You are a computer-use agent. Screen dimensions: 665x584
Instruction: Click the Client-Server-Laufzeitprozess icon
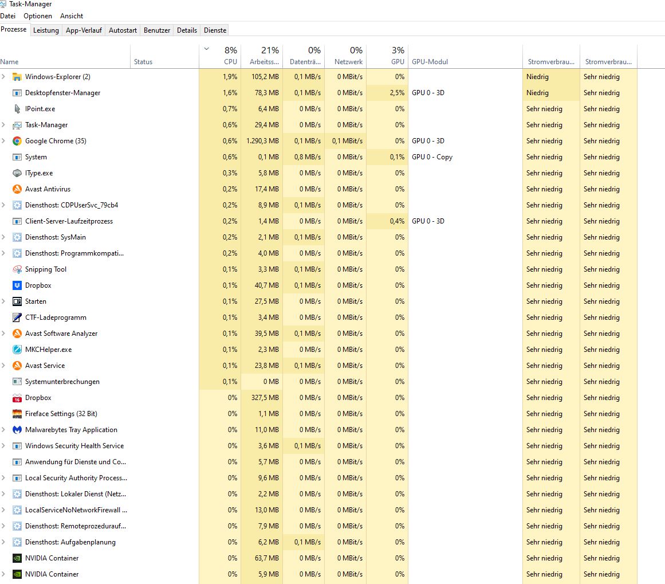pyautogui.click(x=17, y=222)
